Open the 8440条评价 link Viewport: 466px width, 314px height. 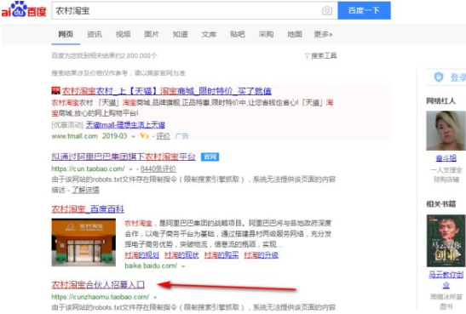click(158, 168)
